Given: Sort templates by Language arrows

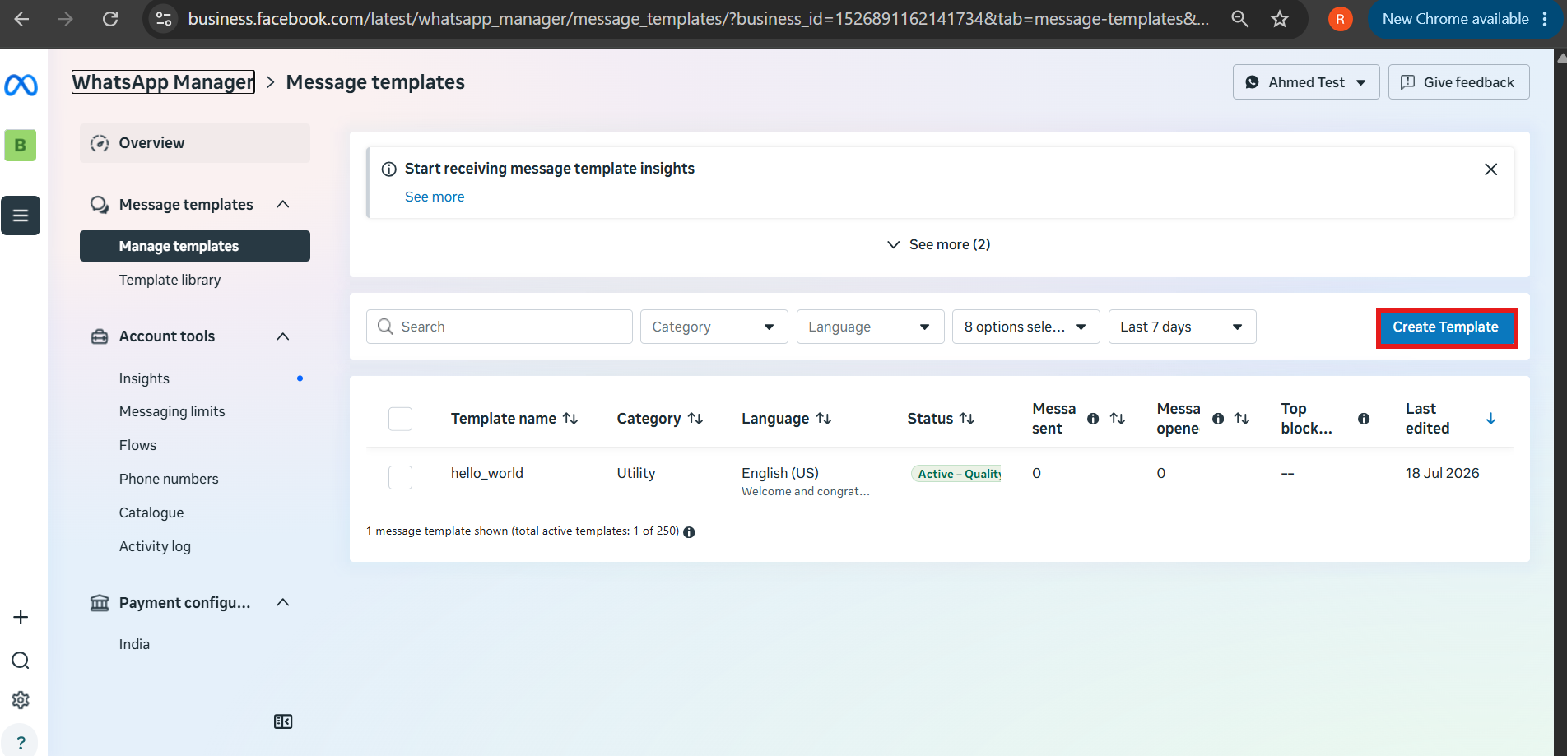Looking at the screenshot, I should coord(824,419).
